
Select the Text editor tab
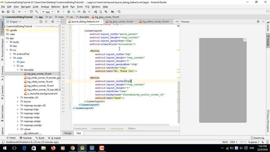click(x=78, y=133)
